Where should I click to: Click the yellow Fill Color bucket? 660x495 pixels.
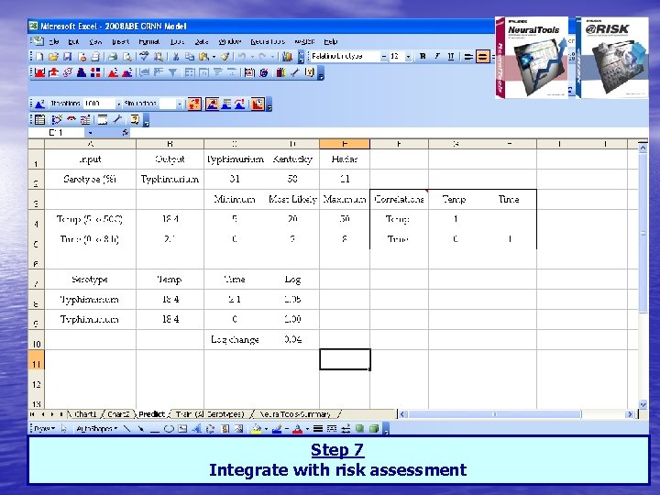tap(256, 429)
